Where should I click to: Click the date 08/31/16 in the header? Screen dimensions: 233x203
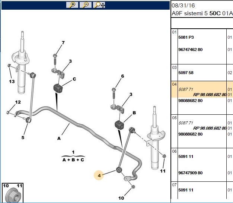(x=183, y=6)
